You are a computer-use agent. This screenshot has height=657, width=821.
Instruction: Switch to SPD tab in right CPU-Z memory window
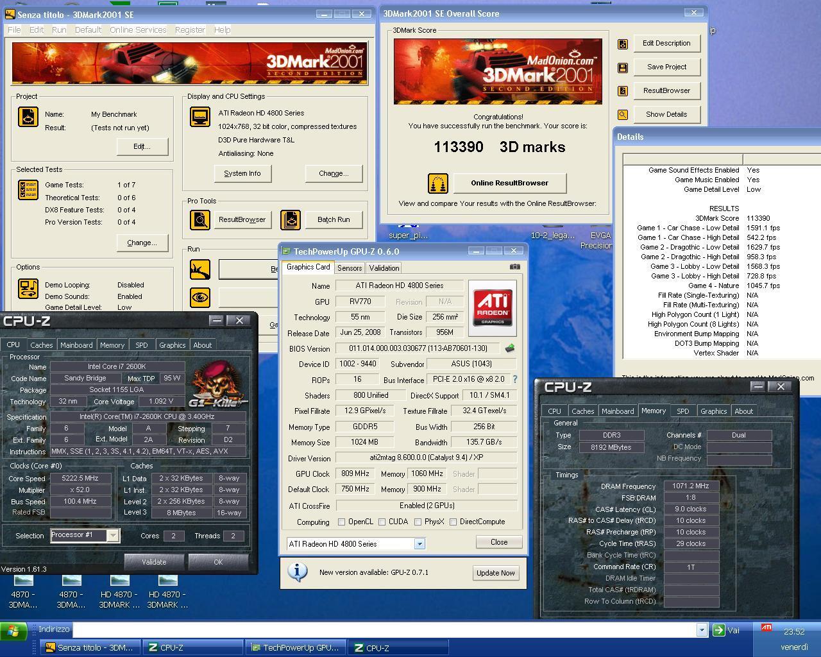click(683, 411)
